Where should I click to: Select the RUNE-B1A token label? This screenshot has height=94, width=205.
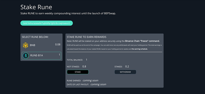click(x=37, y=56)
